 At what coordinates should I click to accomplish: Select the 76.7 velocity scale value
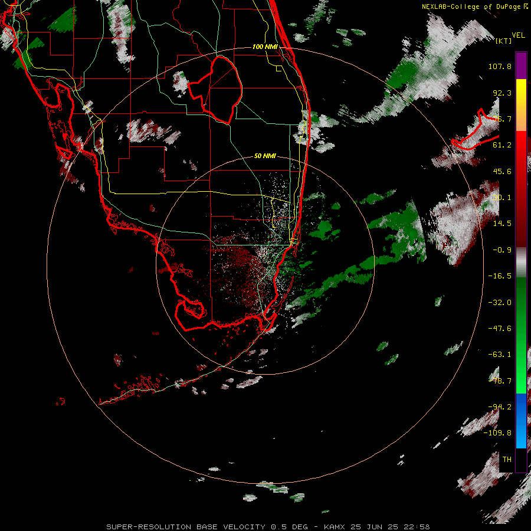(502, 119)
